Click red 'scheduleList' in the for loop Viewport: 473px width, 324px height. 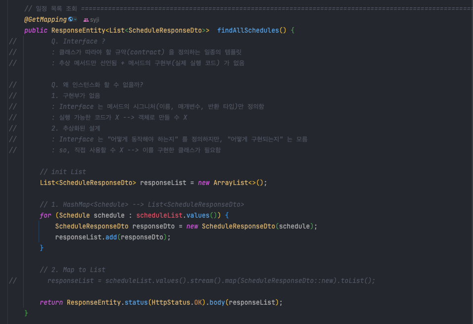[159, 215]
